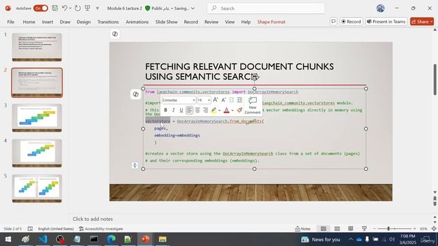Switch to Reading View
Image resolution: width=438 pixels, height=246 pixels.
[350, 229]
